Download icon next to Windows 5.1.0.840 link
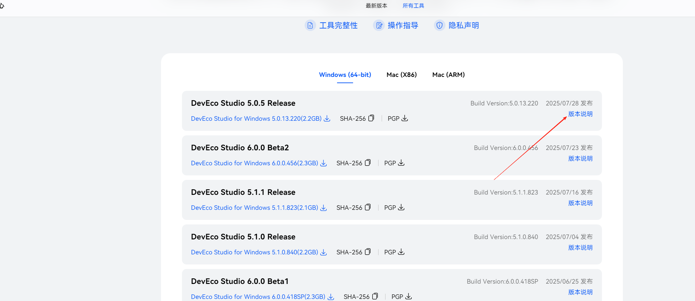Screen dimensions: 695x301 pos(323,252)
